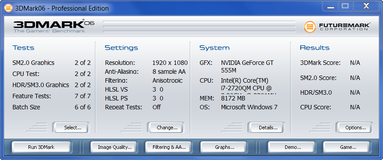Launch the Demo... button

pyautogui.click(x=291, y=147)
